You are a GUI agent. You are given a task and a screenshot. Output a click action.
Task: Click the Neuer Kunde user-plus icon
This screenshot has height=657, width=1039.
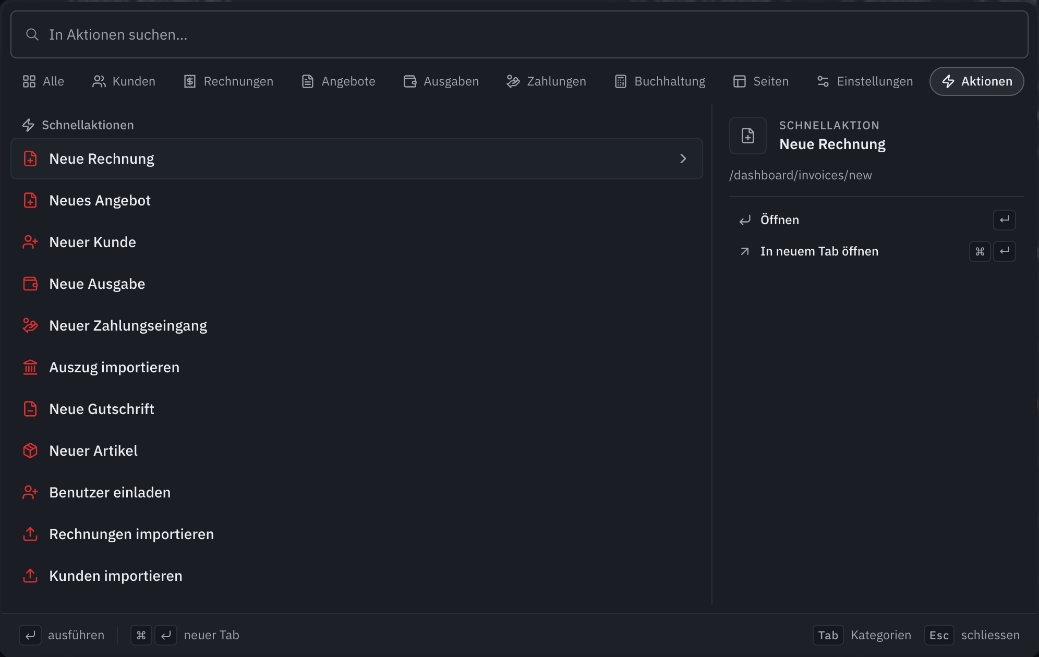[x=30, y=242]
